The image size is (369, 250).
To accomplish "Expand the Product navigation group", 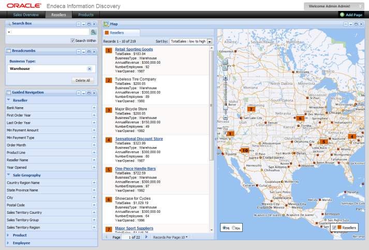I will [8, 235].
